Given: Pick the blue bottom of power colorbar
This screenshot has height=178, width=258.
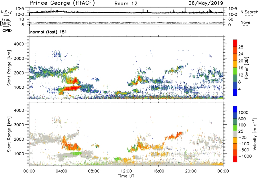Looking at the screenshot, I should coord(235,92).
